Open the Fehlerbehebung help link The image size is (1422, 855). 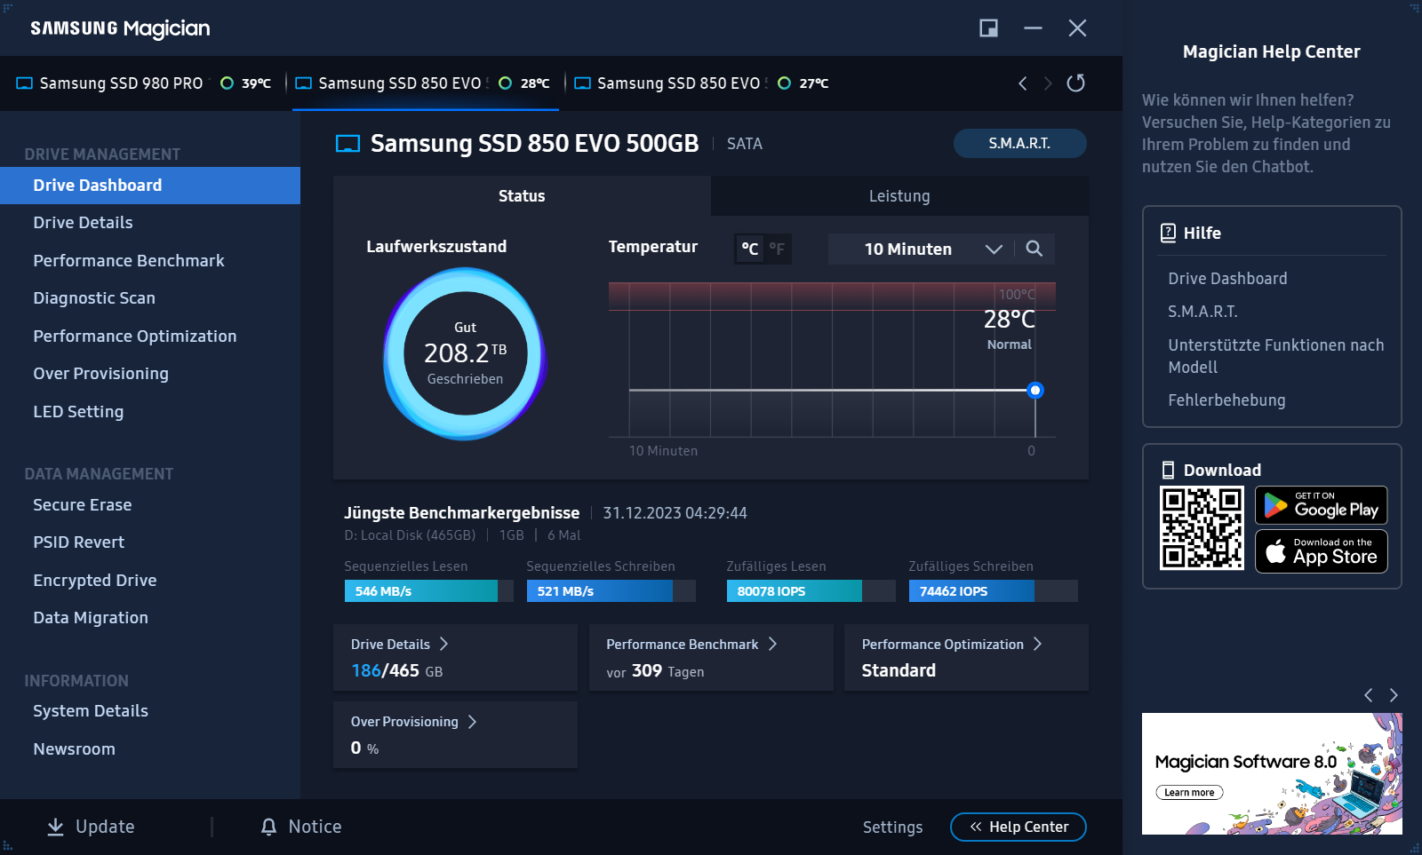click(1226, 400)
